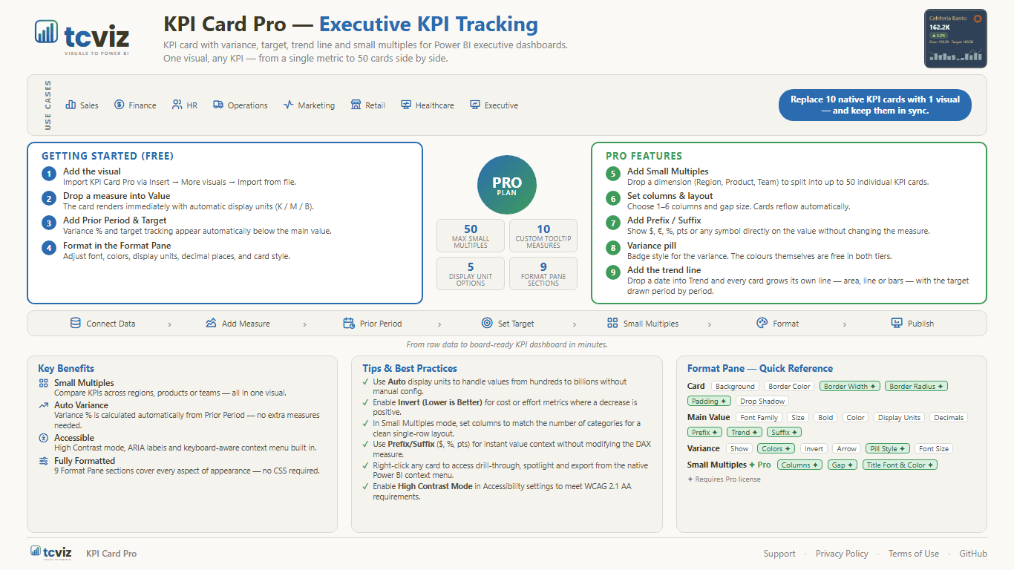Click the Small Multiples grid icon in workflow
The width and height of the screenshot is (1014, 570).
[x=612, y=323]
